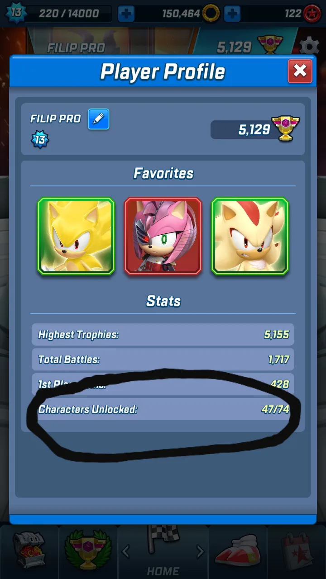This screenshot has height=579, width=326.
Task: Select Super Shadow favorite portrait
Action: point(250,236)
